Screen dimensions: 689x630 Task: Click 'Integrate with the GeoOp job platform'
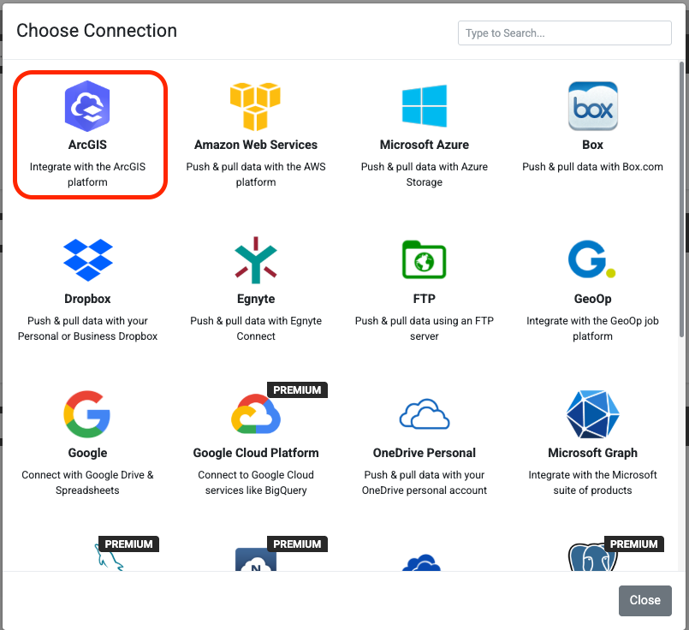click(593, 329)
